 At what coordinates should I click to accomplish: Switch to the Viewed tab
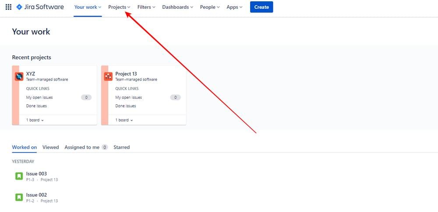pos(50,147)
